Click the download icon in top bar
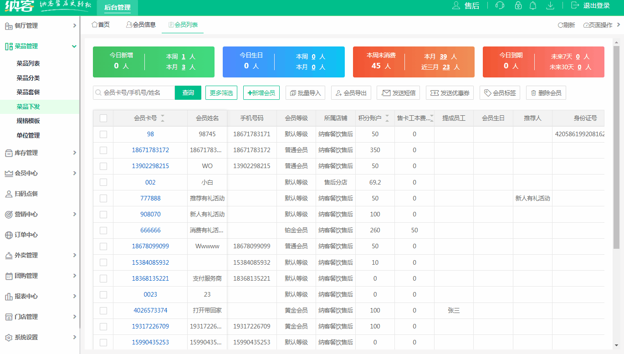This screenshot has height=354, width=624. [x=550, y=6]
